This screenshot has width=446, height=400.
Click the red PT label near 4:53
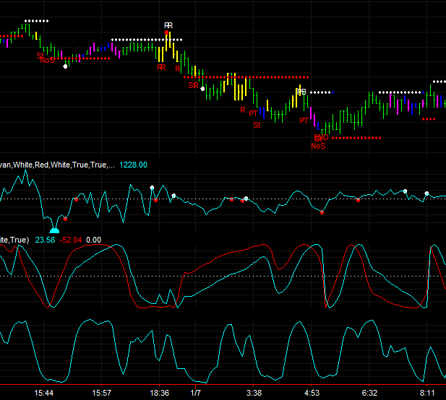[x=304, y=121]
